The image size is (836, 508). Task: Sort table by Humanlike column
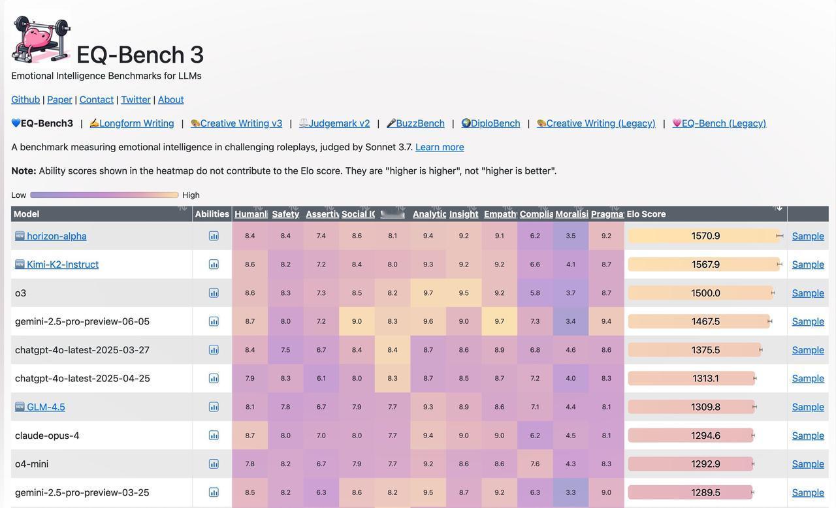pos(250,214)
